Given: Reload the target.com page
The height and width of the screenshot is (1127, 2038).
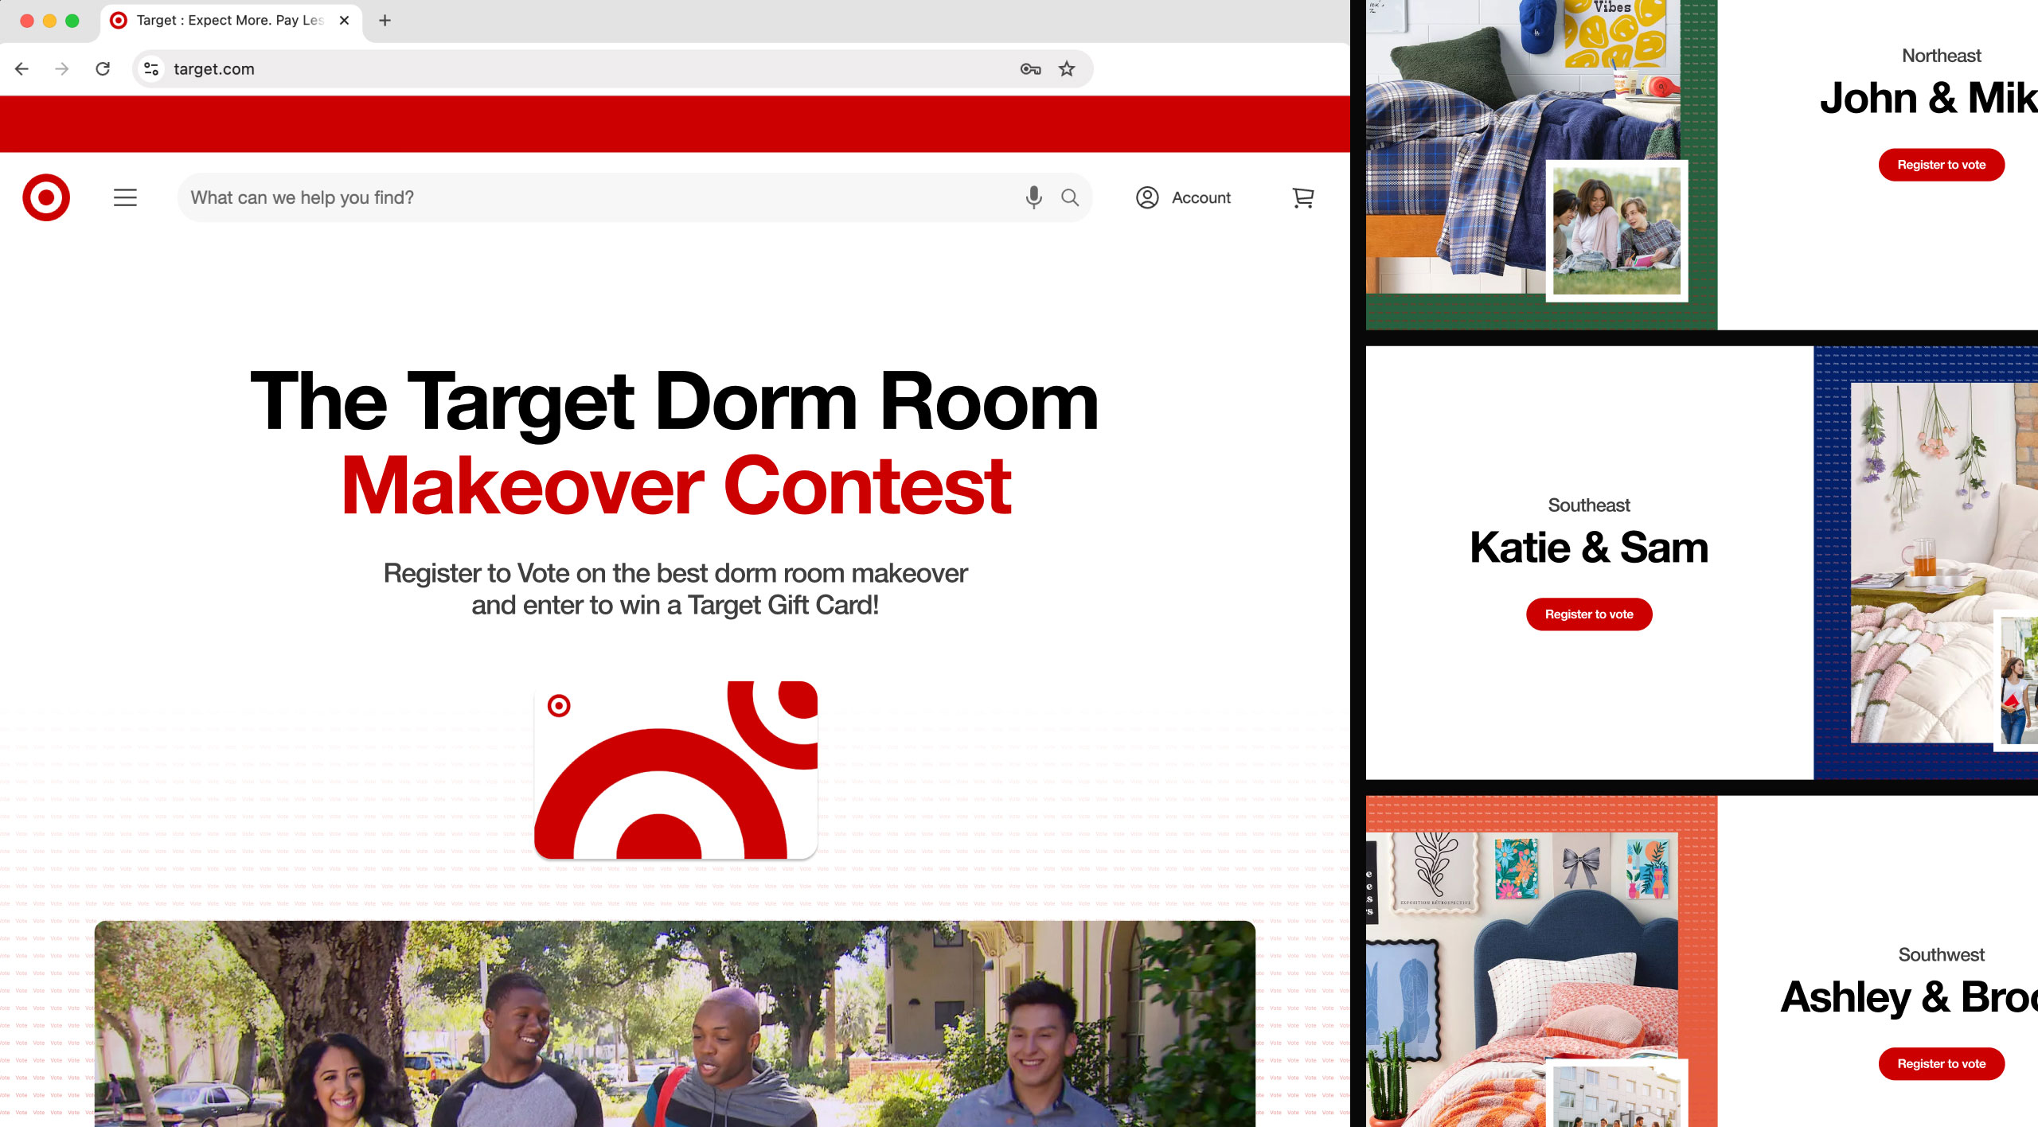Looking at the screenshot, I should 103,69.
